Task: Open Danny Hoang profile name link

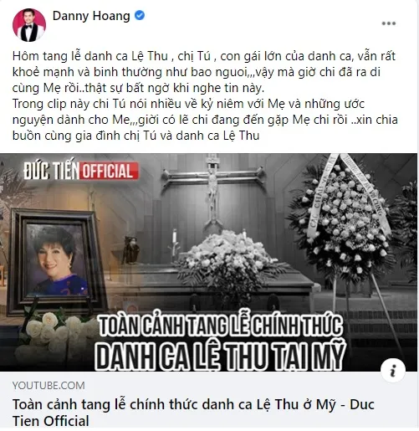Action: [91, 16]
